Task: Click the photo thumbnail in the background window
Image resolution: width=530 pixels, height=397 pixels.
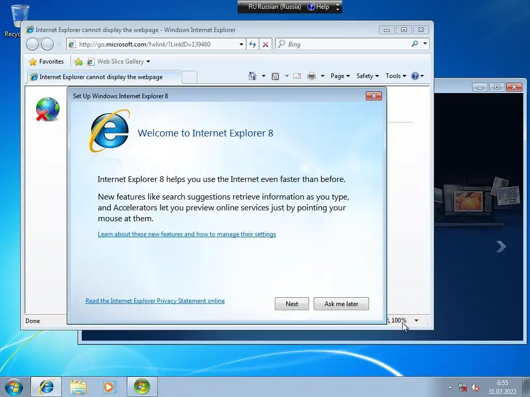Action: click(468, 201)
